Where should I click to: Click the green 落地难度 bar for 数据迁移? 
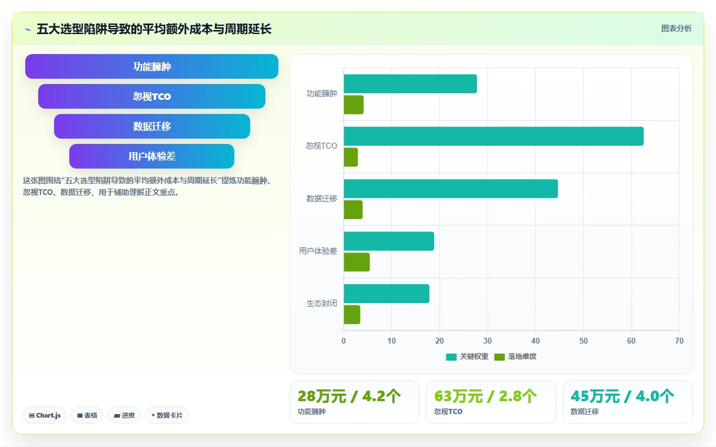(353, 210)
